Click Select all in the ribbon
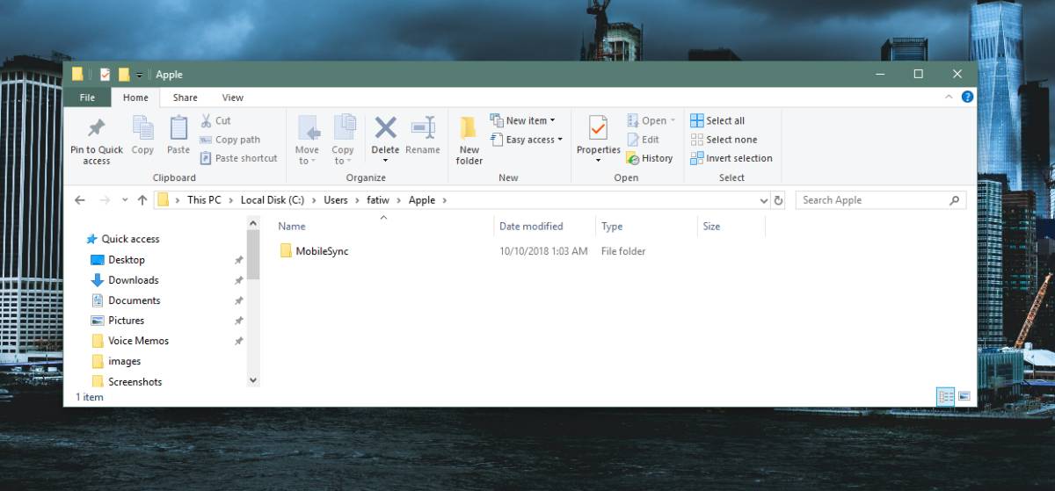1055x491 pixels. [717, 120]
